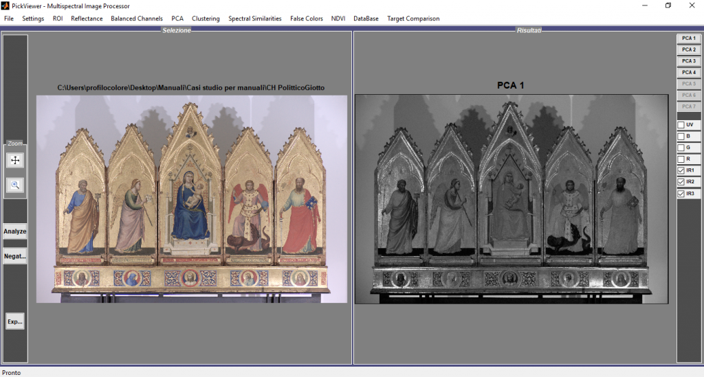Select the pan/move zoom tool
The height and width of the screenshot is (377, 704).
(x=15, y=161)
